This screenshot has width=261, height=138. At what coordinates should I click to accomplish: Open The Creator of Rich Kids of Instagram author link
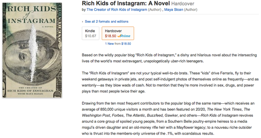click(117, 10)
